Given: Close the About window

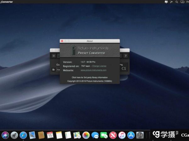Looking at the screenshot, I should [62, 41].
